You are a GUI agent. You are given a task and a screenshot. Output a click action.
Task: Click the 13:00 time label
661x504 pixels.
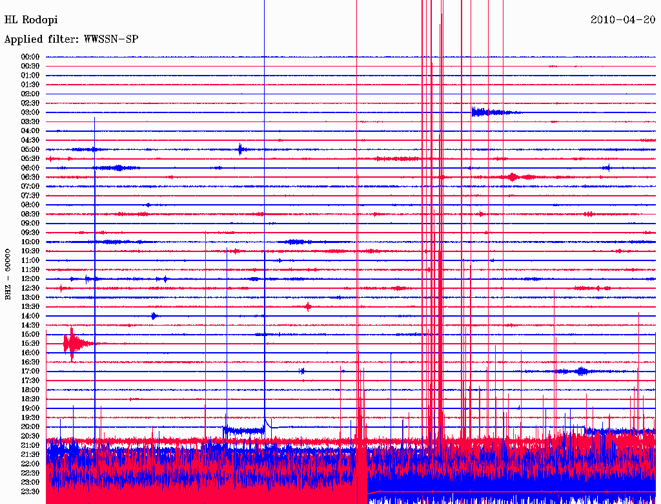click(x=30, y=297)
